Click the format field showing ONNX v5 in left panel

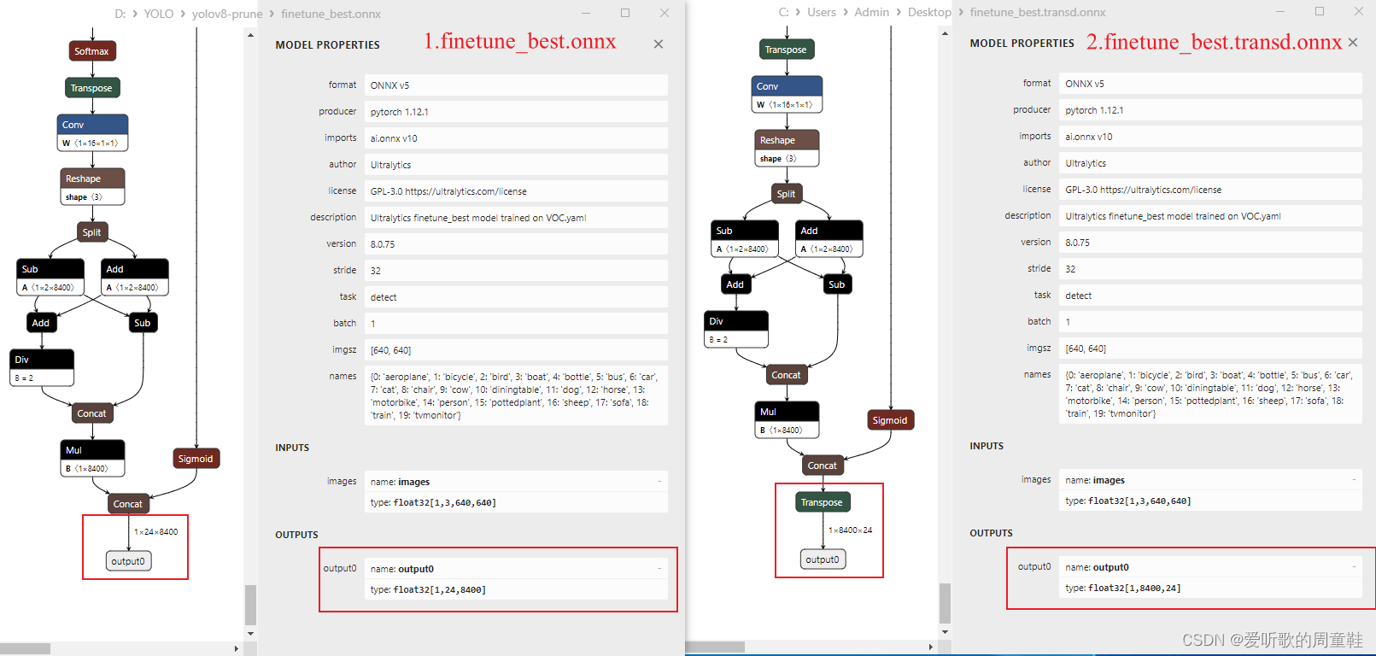pos(516,85)
